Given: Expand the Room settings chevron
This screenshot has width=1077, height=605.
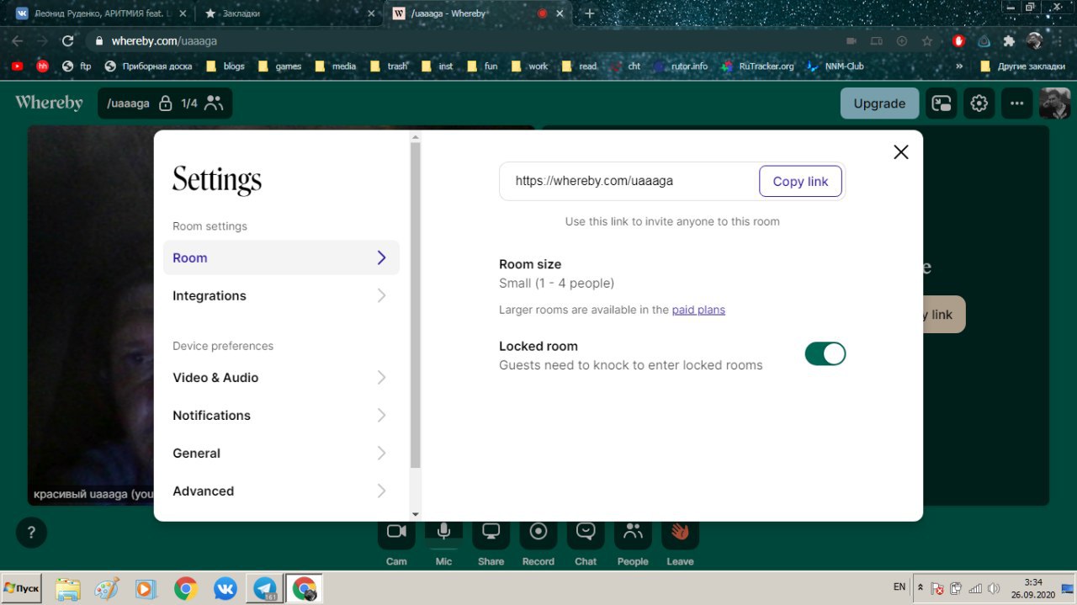Looking at the screenshot, I should pos(381,257).
